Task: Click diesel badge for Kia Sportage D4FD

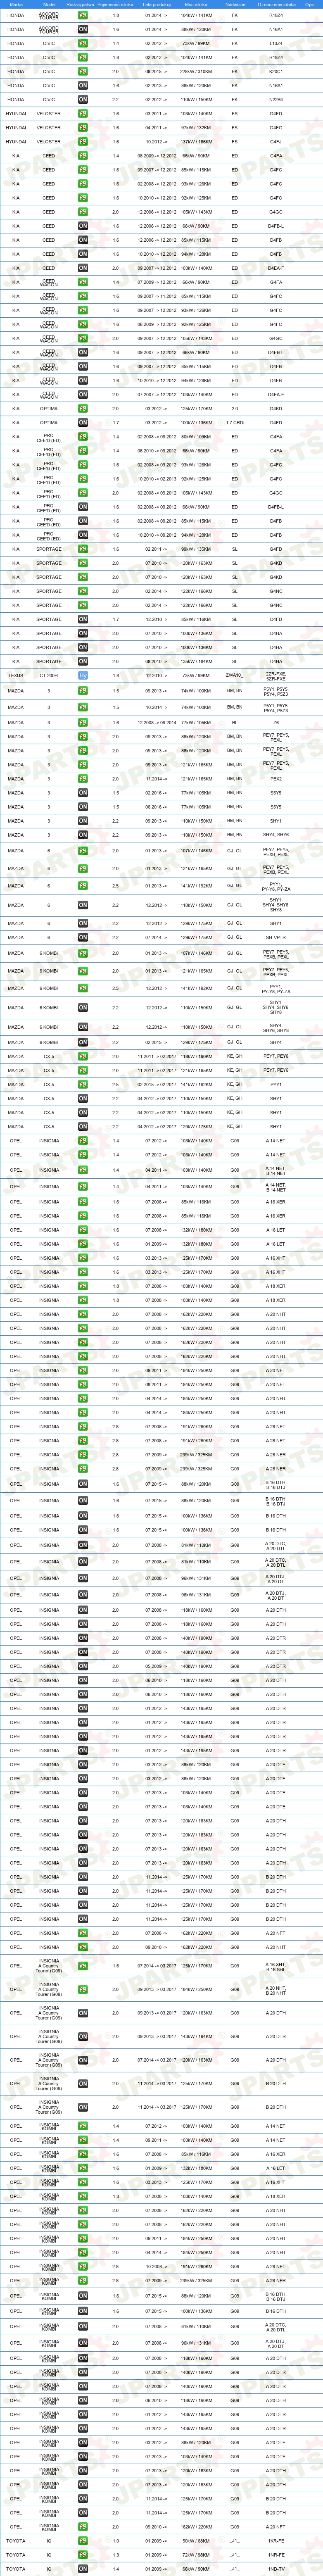Action: 83,619
